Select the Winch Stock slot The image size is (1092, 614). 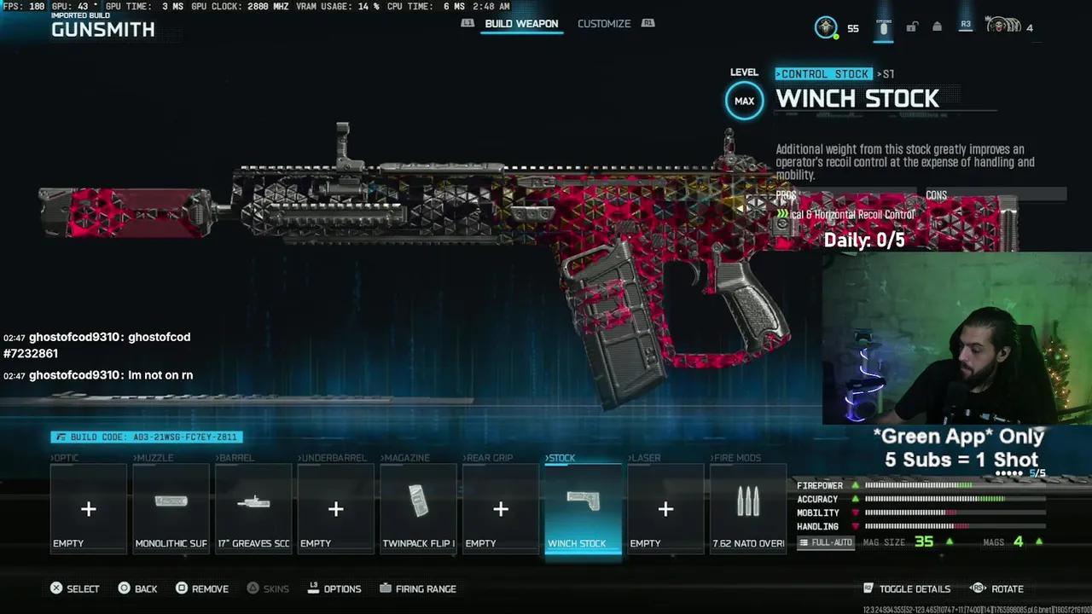click(x=584, y=509)
